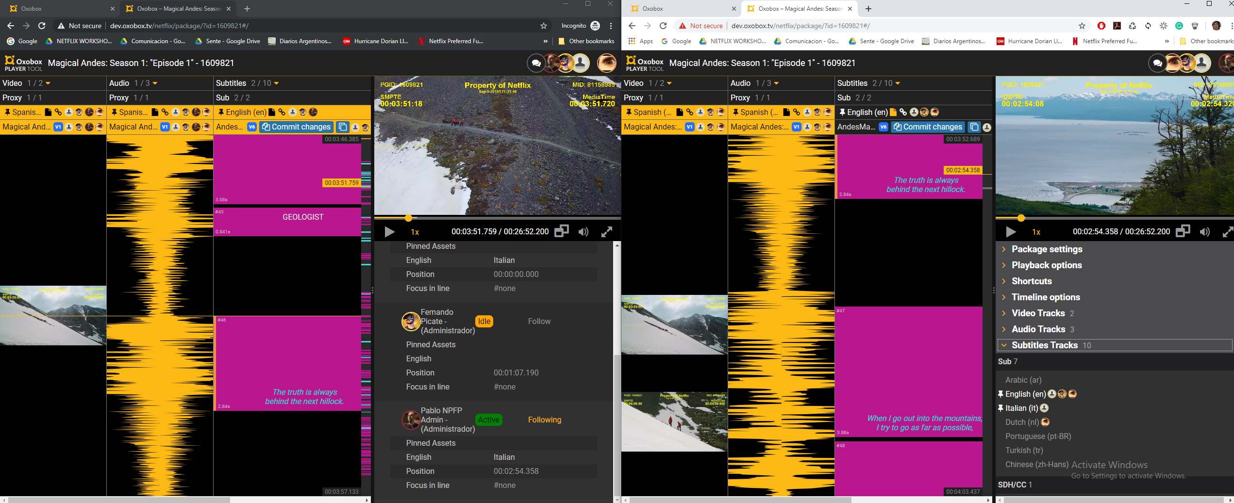
Task: Click Oxobox Player Tool logo in right window
Action: tap(645, 64)
